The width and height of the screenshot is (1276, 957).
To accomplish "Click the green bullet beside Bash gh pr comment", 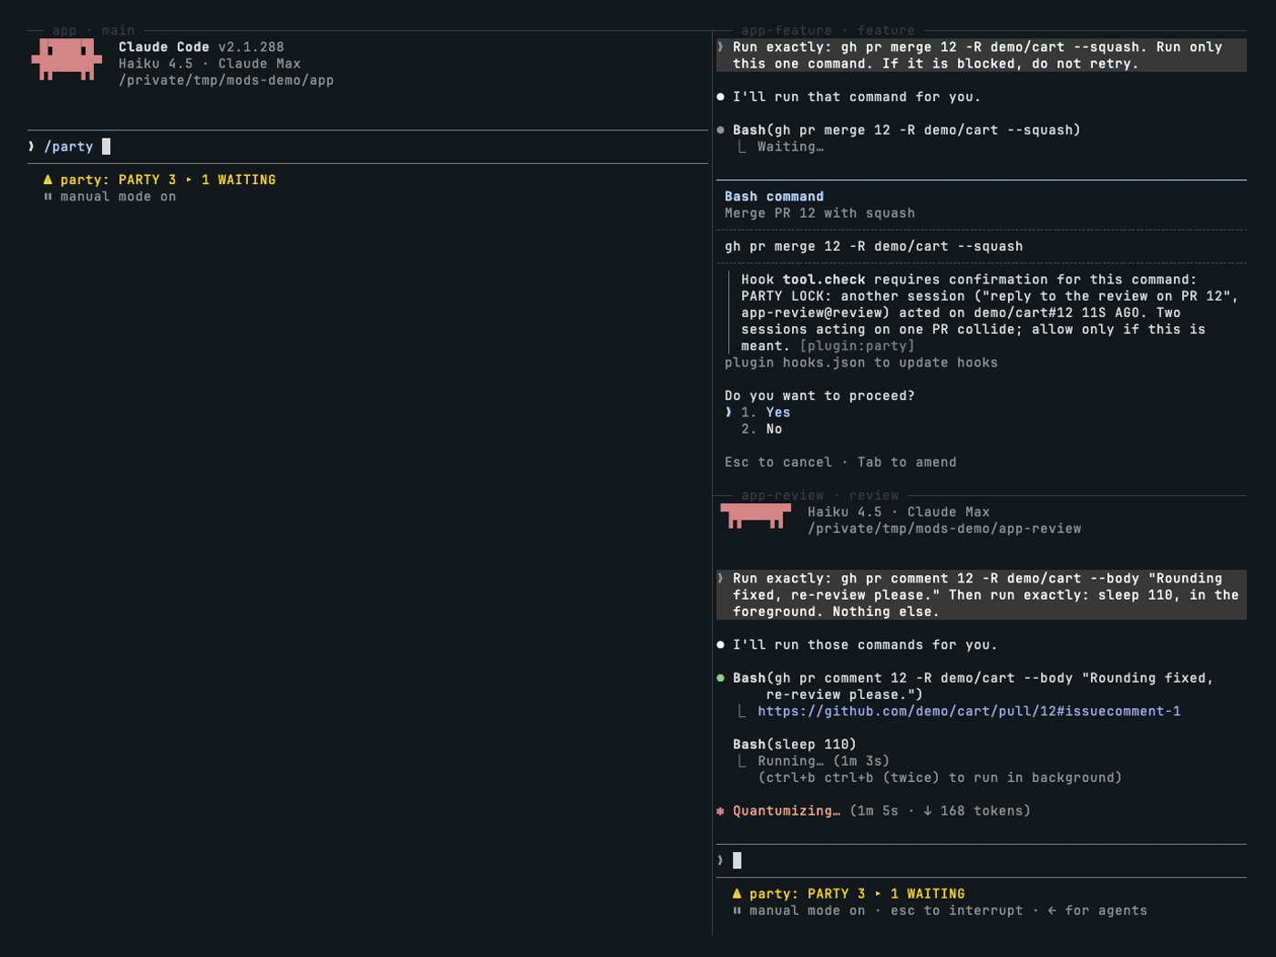I will (x=720, y=678).
